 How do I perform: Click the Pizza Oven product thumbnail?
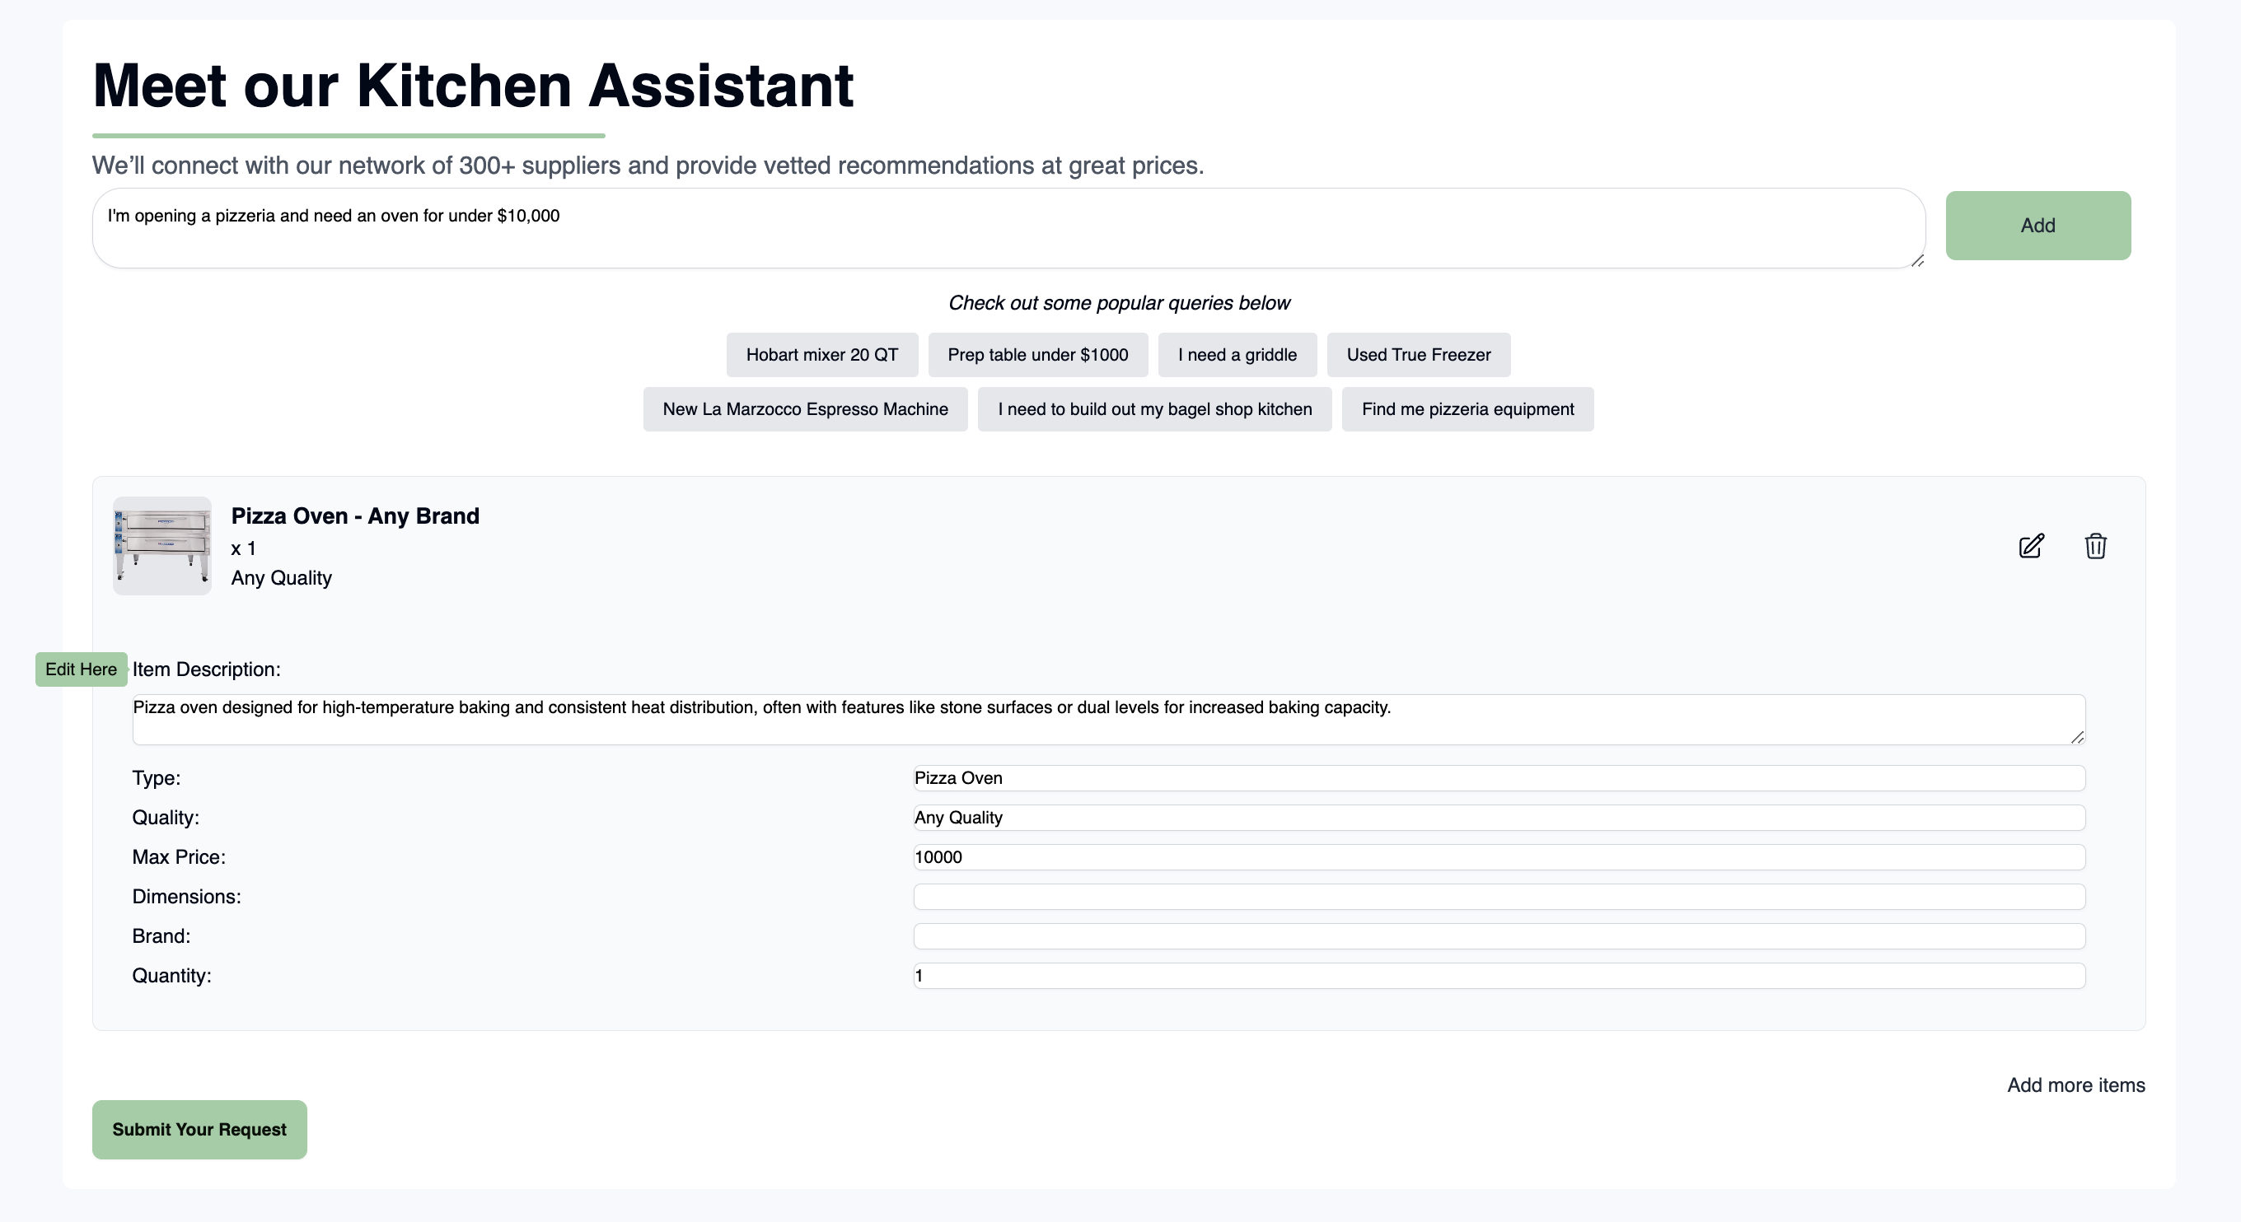click(x=161, y=546)
